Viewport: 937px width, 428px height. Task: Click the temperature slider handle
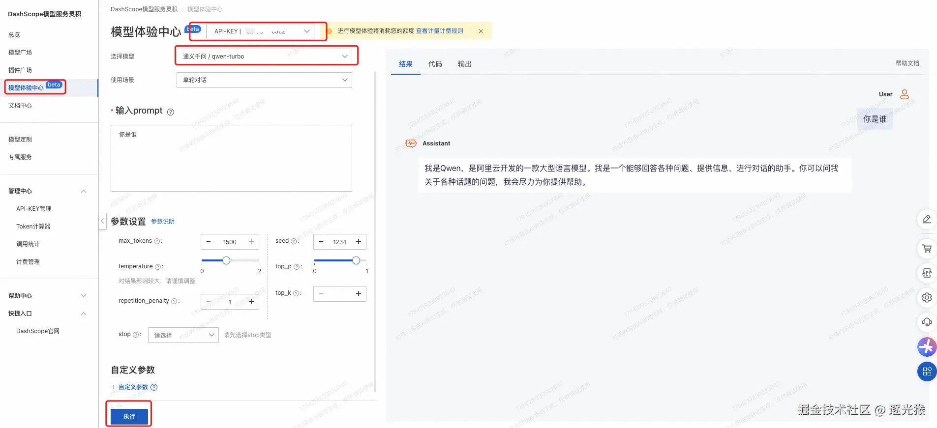226,260
